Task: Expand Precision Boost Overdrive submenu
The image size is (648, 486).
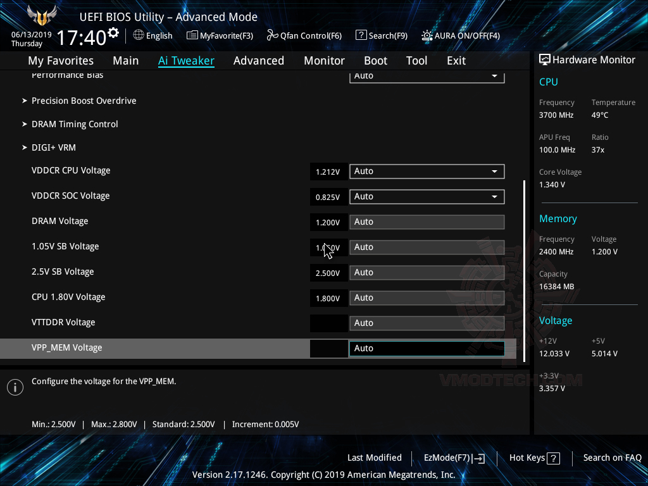Action: 84,101
